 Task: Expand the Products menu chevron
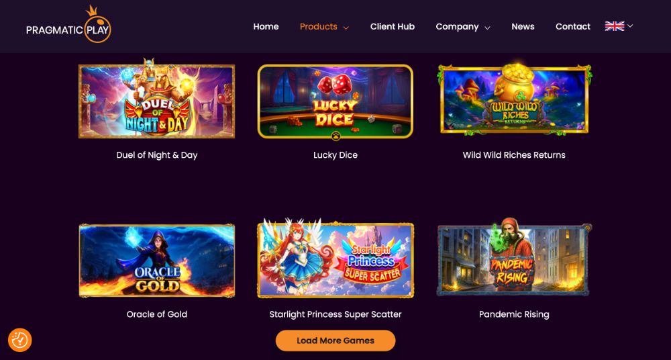click(346, 28)
